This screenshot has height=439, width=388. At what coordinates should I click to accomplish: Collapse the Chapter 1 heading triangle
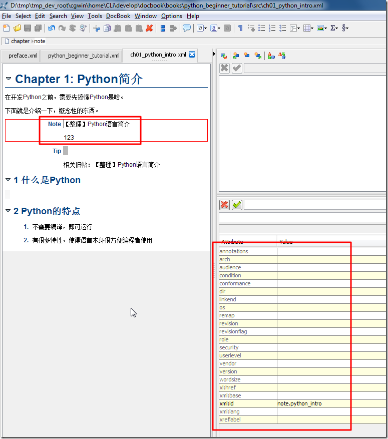[x=9, y=79]
